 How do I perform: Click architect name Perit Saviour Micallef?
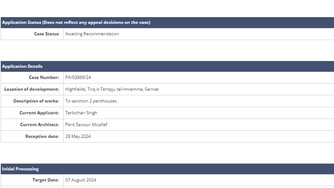pos(86,124)
